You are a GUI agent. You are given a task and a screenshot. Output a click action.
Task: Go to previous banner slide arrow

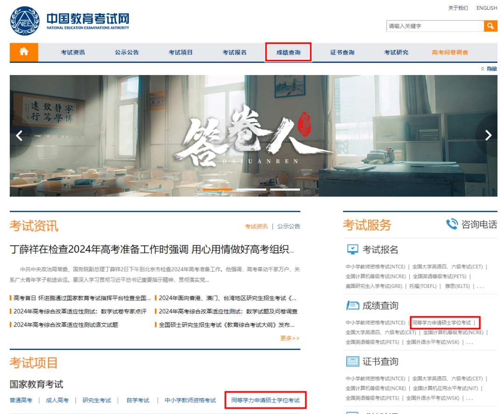click(20, 136)
